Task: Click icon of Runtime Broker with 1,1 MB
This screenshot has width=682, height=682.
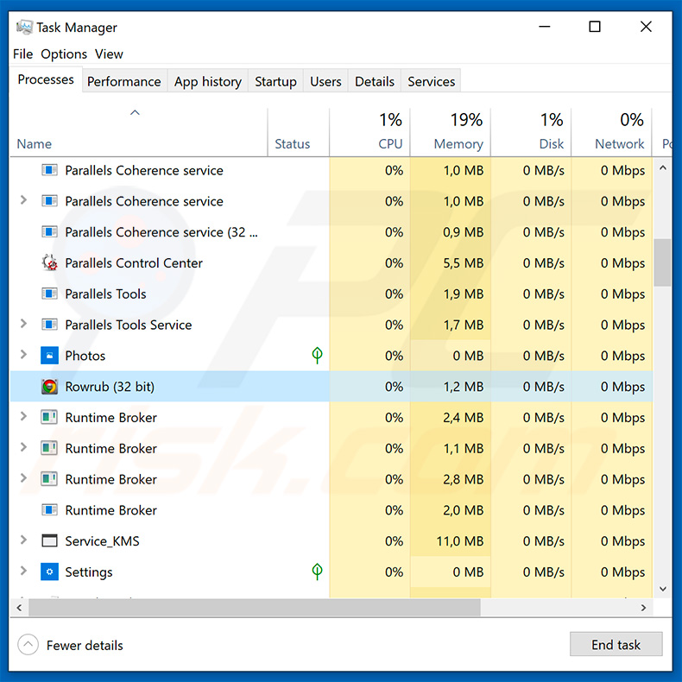Action: click(x=49, y=448)
